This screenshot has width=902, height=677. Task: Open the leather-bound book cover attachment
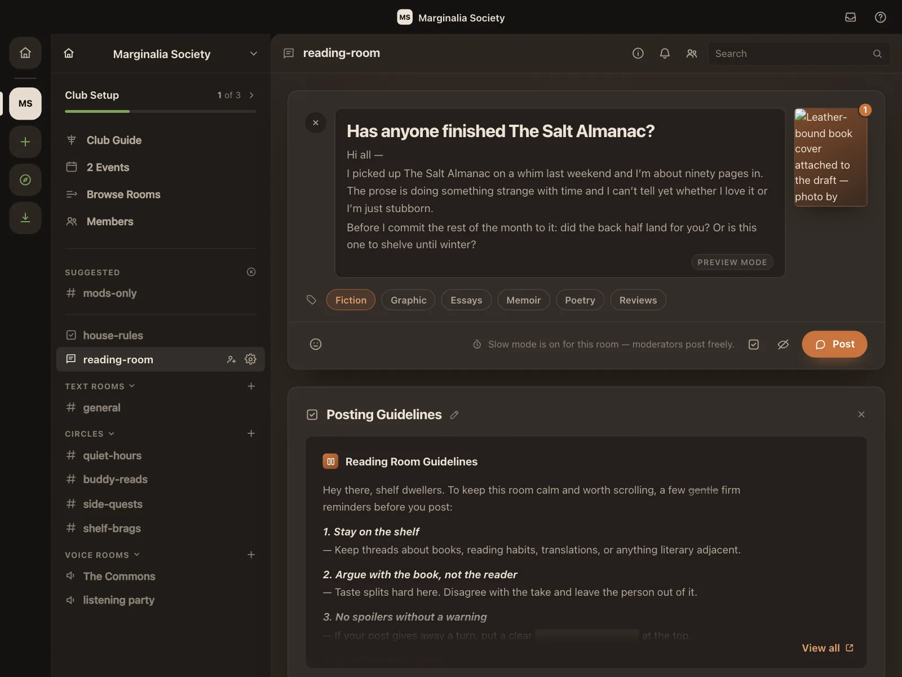pos(830,157)
